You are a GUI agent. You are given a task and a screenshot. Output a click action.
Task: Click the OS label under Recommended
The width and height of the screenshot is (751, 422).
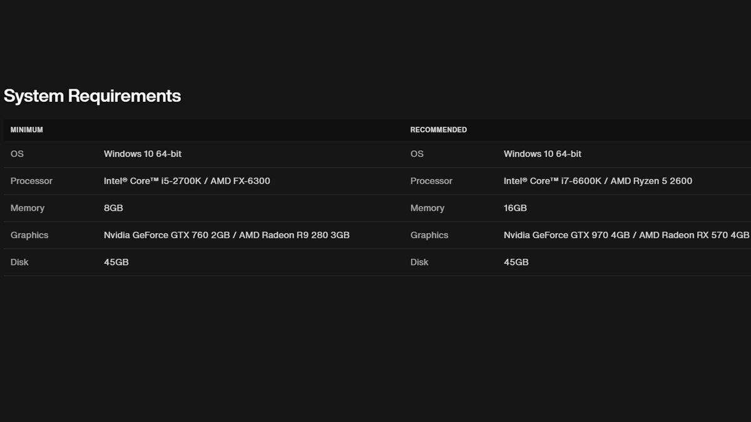tap(417, 154)
